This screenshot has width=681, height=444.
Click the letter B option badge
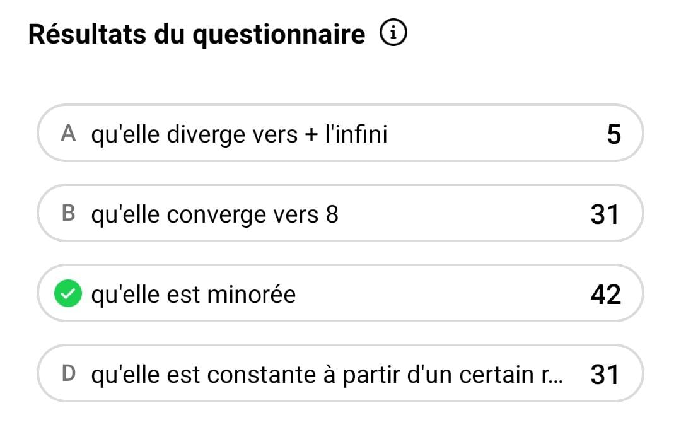coord(68,213)
